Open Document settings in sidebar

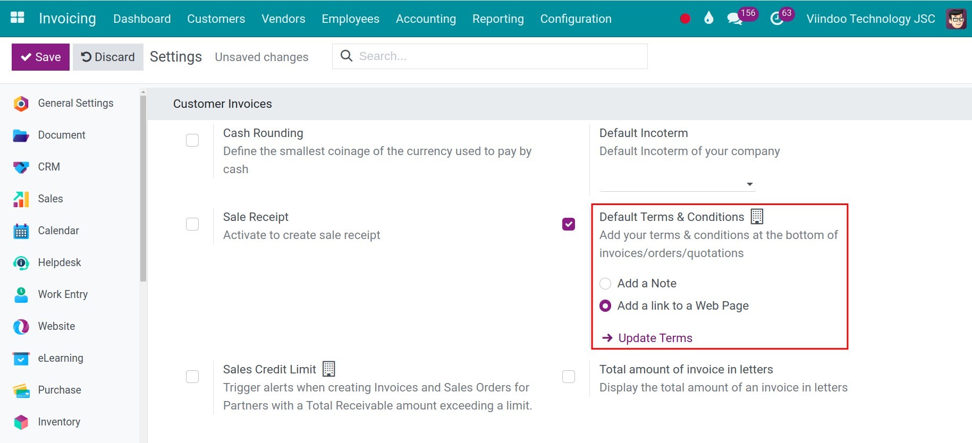coord(62,135)
